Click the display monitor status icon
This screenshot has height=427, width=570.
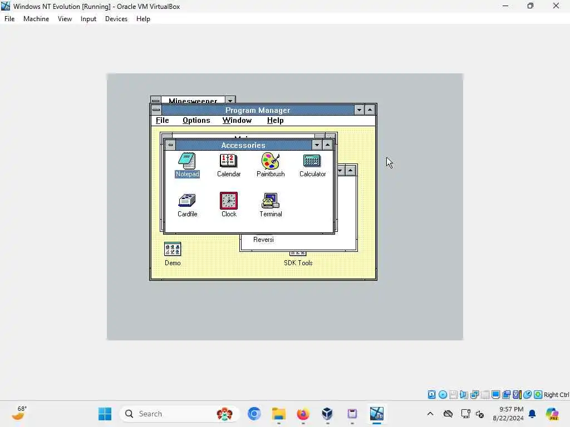(495, 395)
